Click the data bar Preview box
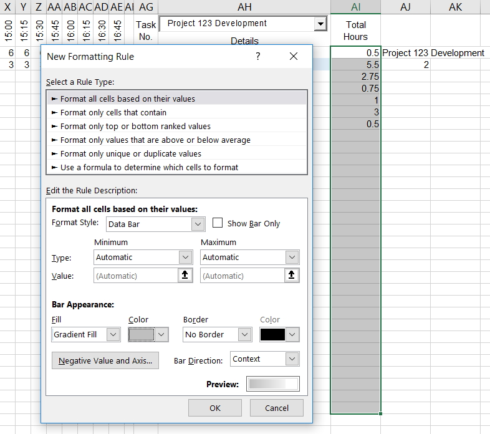This screenshot has width=490, height=434. tap(273, 384)
